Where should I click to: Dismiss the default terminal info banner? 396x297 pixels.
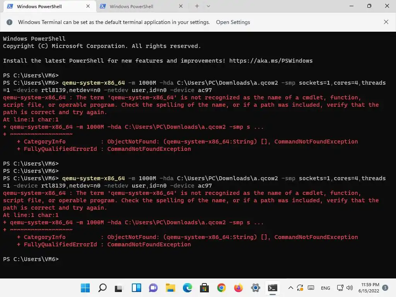tap(386, 22)
